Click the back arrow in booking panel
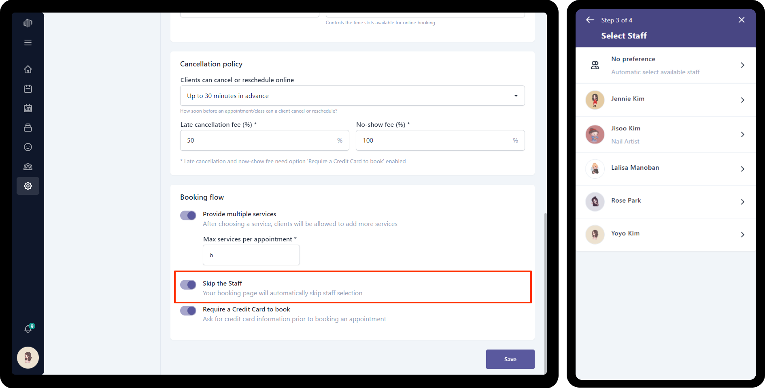Image resolution: width=765 pixels, height=388 pixels. (x=590, y=20)
